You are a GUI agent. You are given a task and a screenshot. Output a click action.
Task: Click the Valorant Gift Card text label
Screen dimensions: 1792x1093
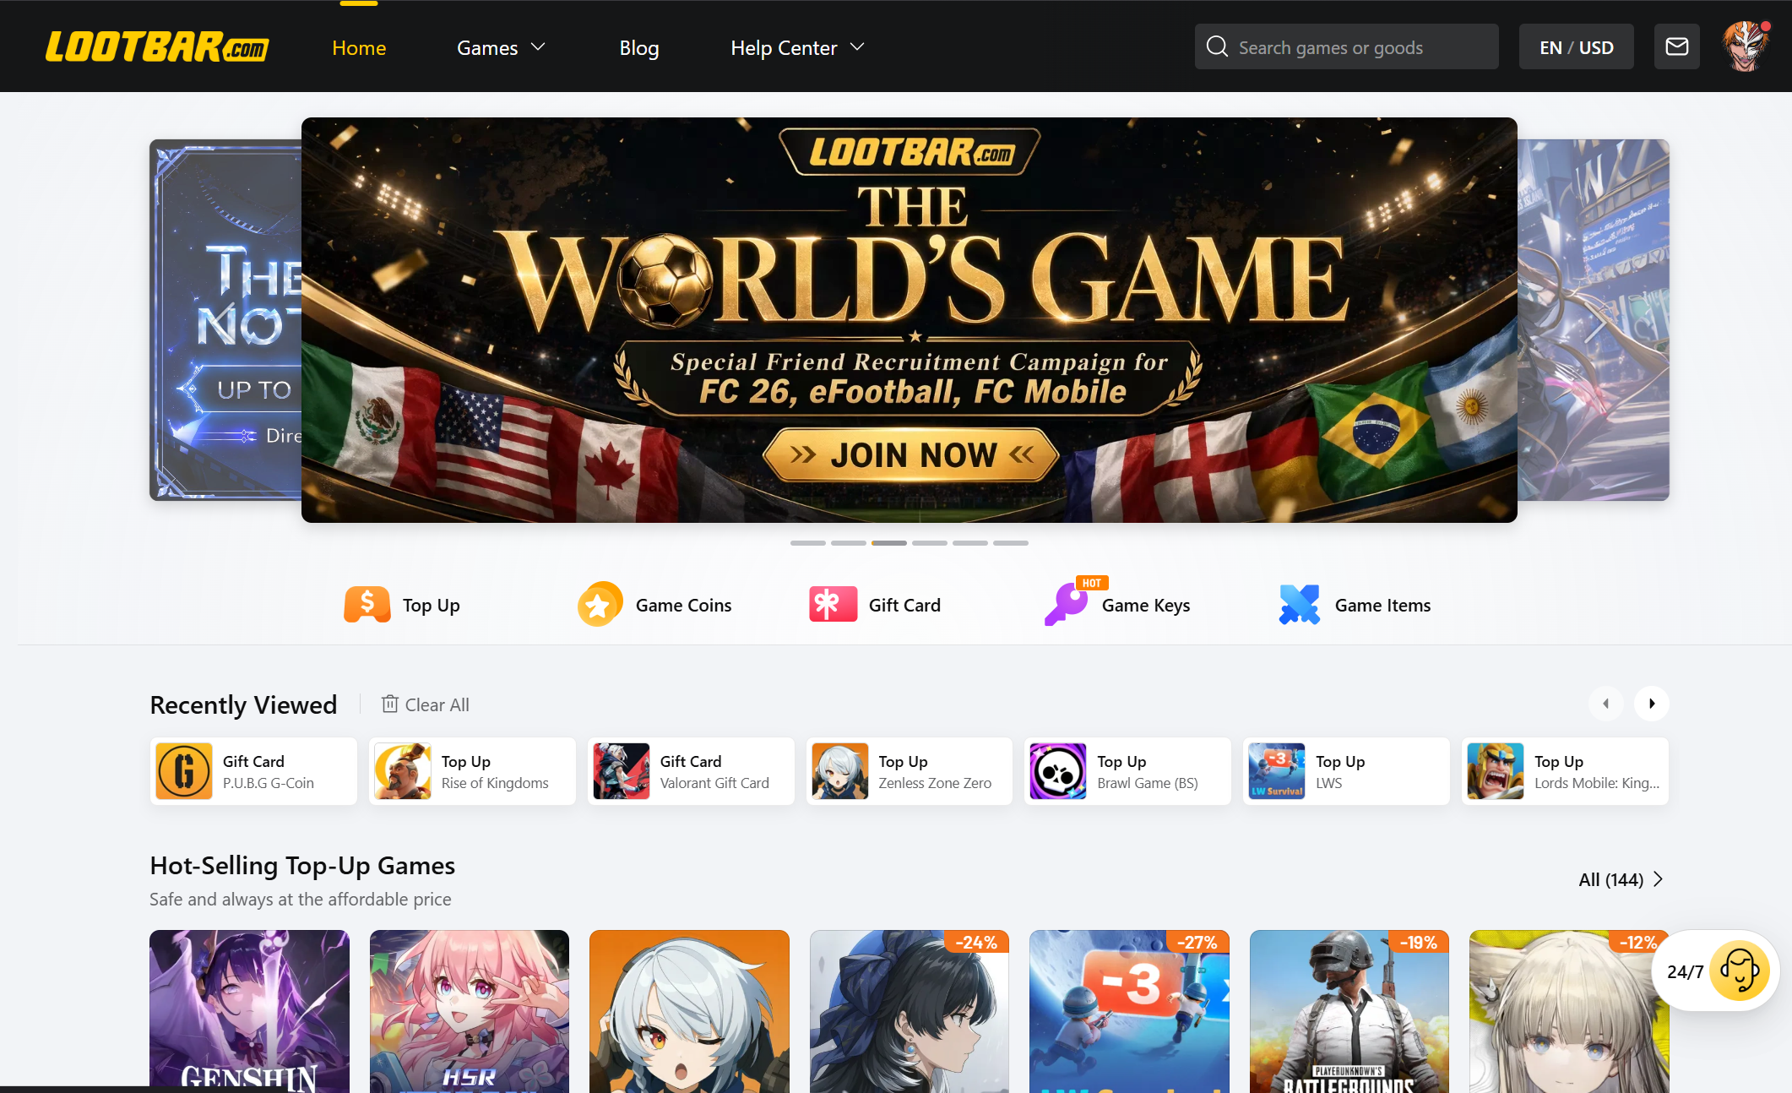[x=714, y=783]
